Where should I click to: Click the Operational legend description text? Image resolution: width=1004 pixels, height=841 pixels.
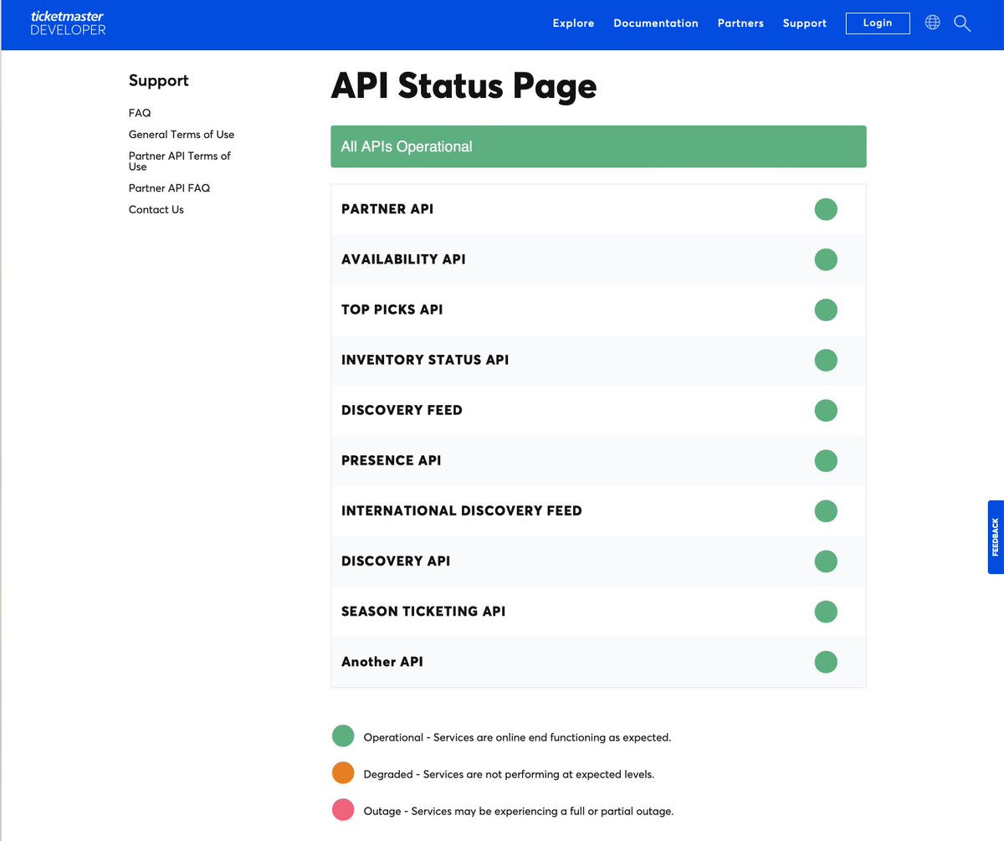(517, 737)
